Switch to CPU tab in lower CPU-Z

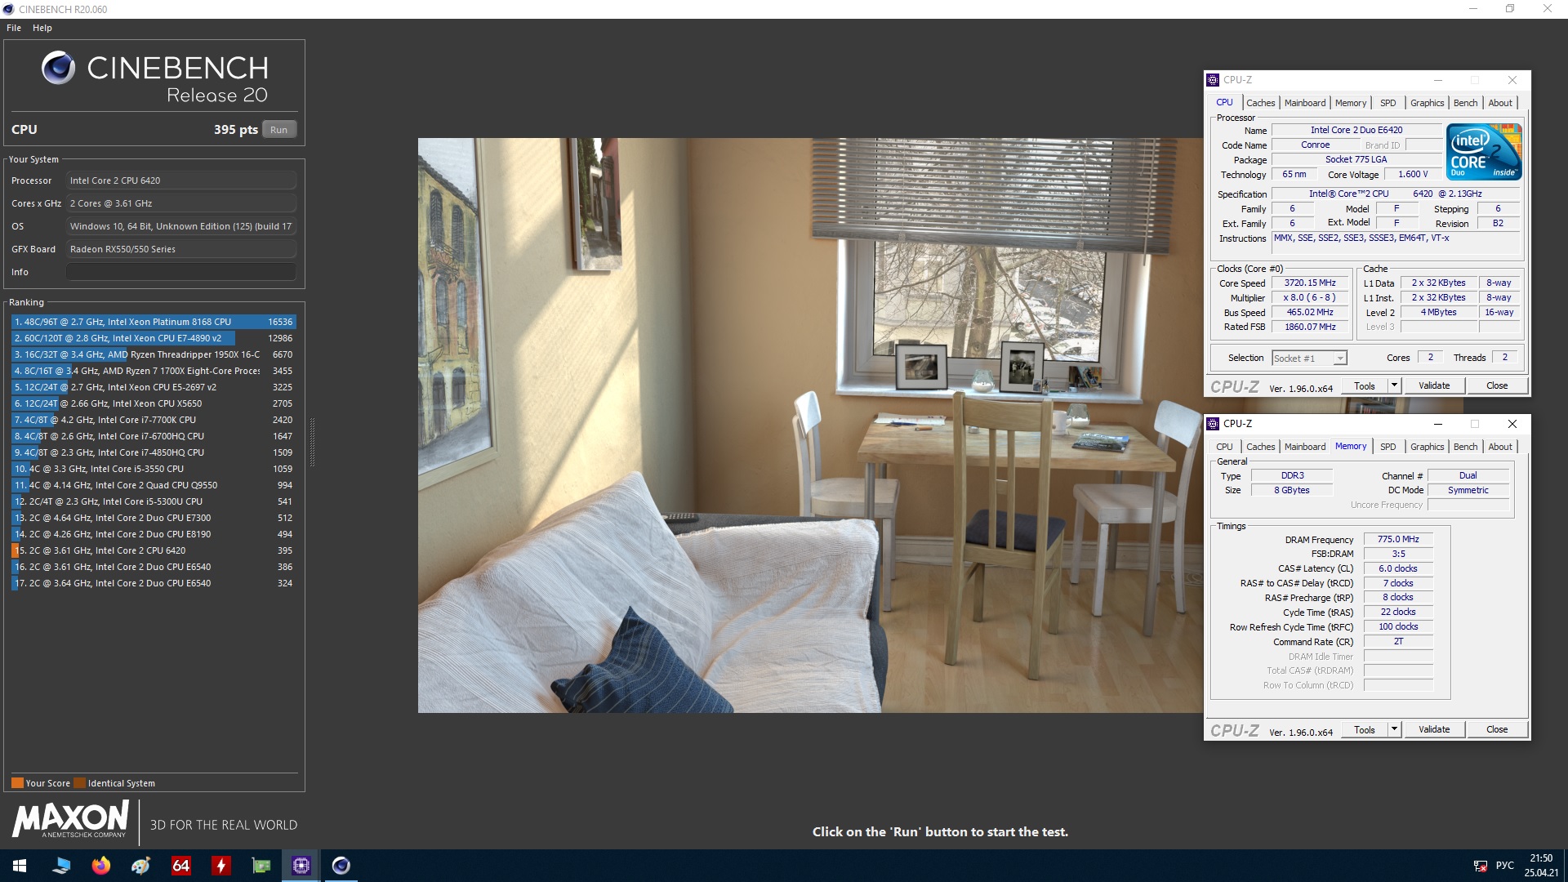(1224, 447)
